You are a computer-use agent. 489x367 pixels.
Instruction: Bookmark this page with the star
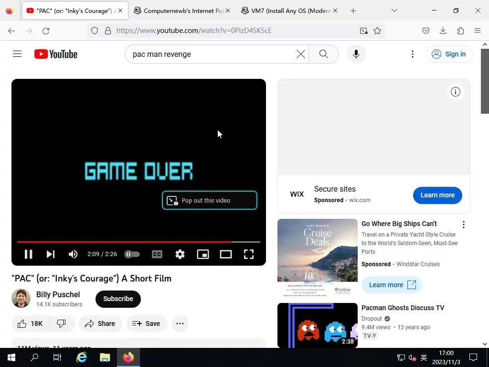tap(377, 31)
